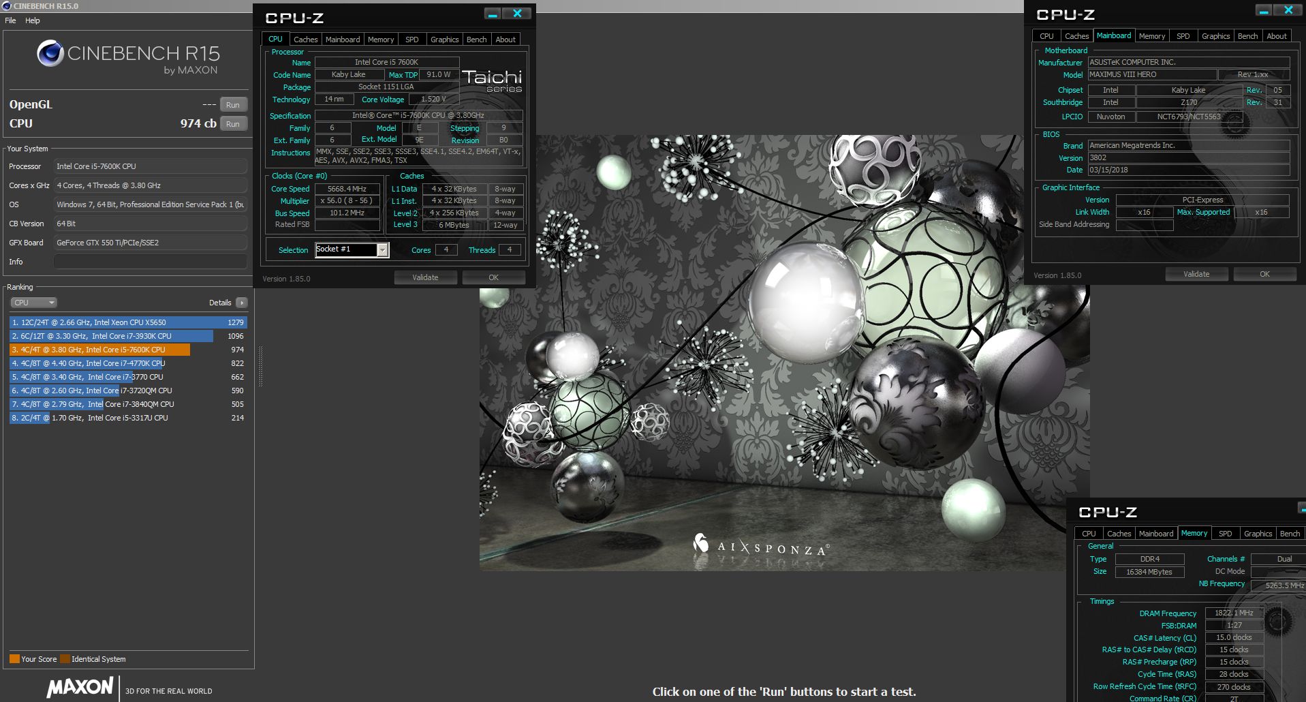Select ranking row Core i7-3930K CPU
The image size is (1306, 702).
(128, 336)
